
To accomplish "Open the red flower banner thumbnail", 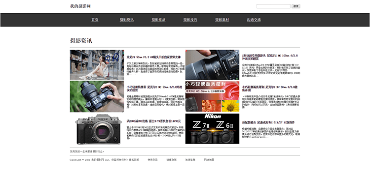I will click(212, 96).
